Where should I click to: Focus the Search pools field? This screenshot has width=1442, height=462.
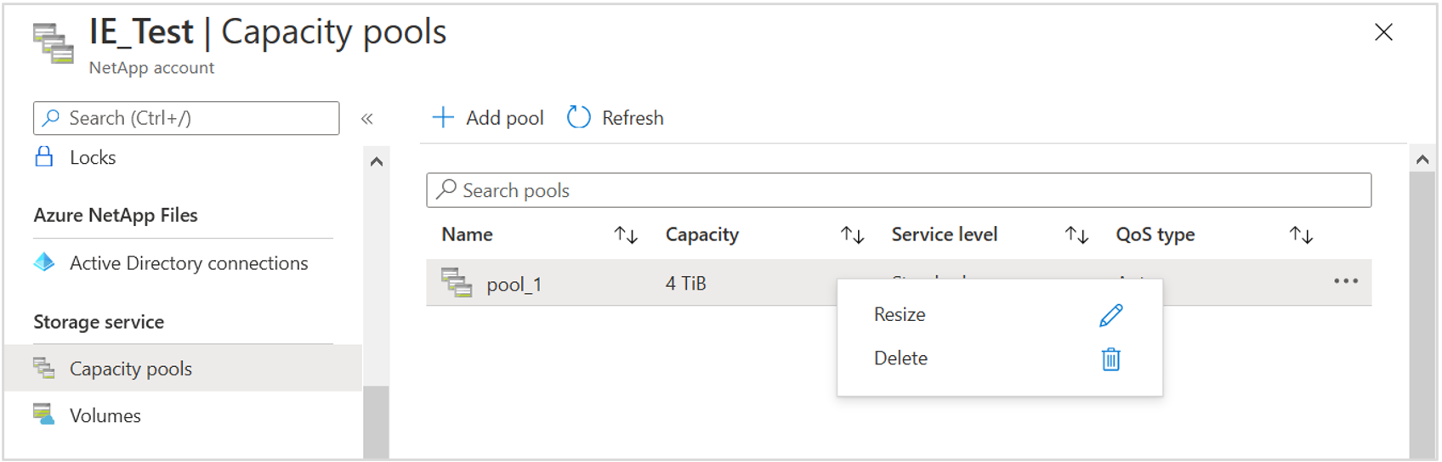[x=898, y=190]
